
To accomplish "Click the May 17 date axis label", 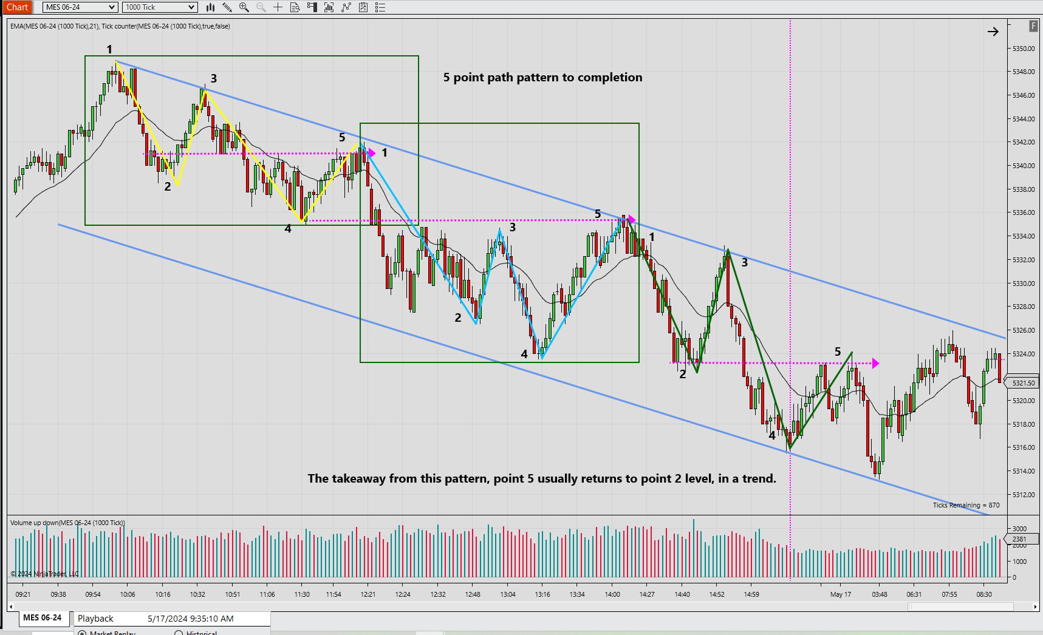I will 841,594.
